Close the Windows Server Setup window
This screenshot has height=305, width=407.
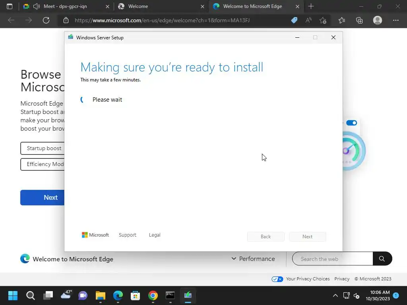pos(333,38)
